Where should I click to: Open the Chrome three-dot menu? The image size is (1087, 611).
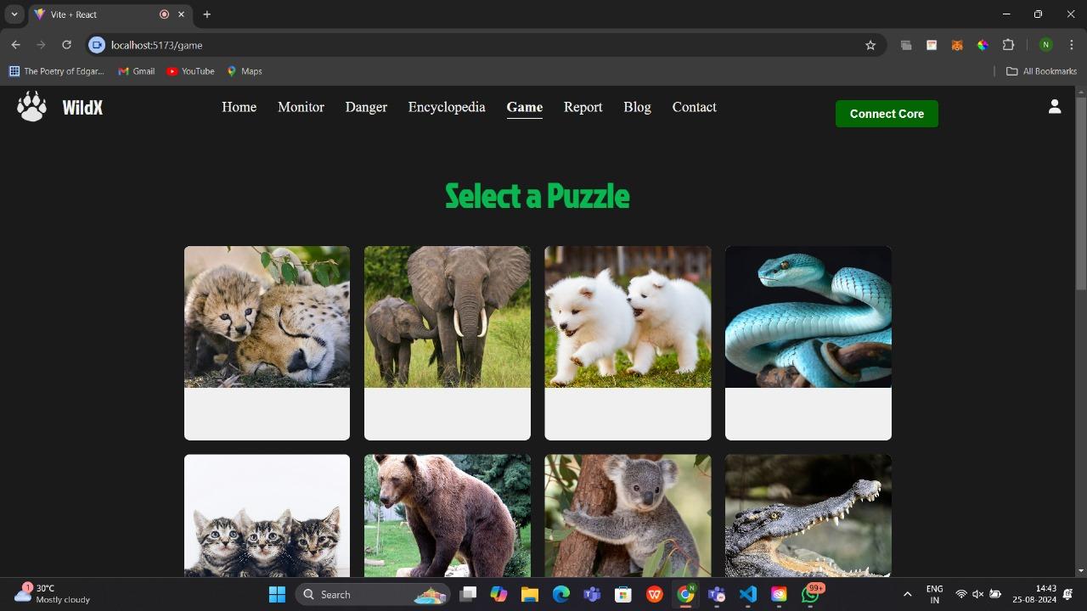pos(1073,45)
